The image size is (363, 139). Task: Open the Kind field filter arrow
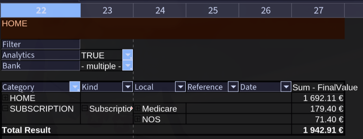tap(128, 87)
